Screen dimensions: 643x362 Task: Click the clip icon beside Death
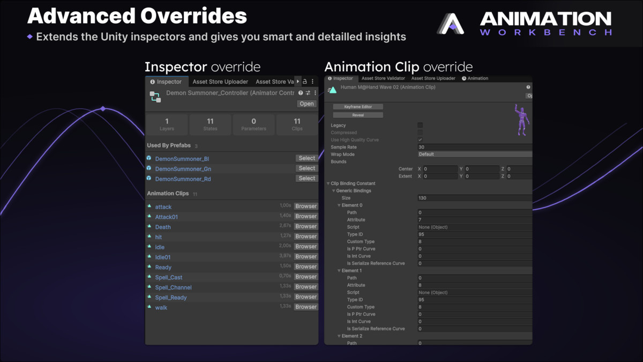tap(149, 227)
